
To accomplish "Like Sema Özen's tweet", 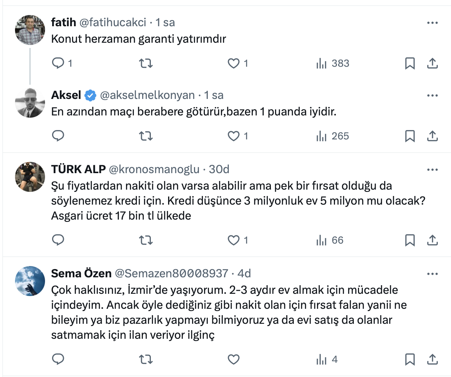I will coord(234,360).
